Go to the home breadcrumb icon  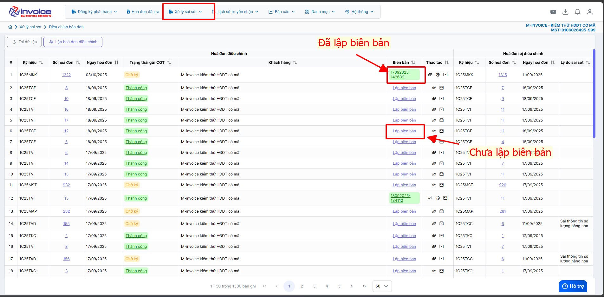click(10, 27)
